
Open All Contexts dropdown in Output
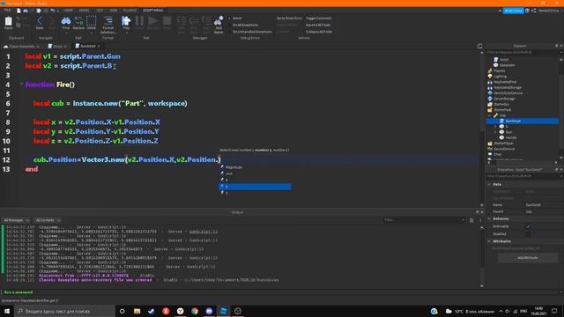47,220
